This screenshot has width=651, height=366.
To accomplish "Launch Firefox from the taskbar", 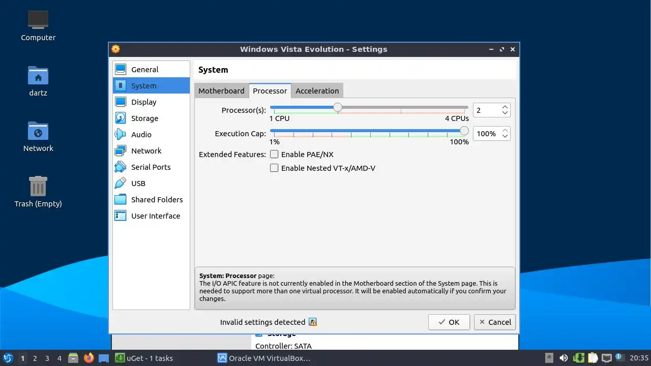I will (x=88, y=358).
